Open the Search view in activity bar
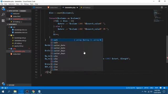The image size is (168, 94). [3, 14]
